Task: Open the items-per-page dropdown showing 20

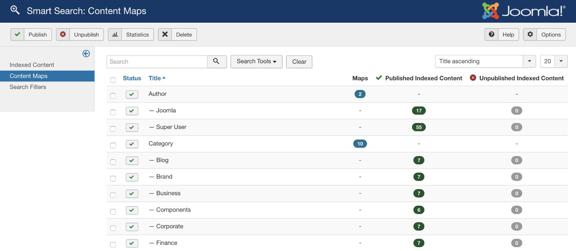Action: coord(561,61)
